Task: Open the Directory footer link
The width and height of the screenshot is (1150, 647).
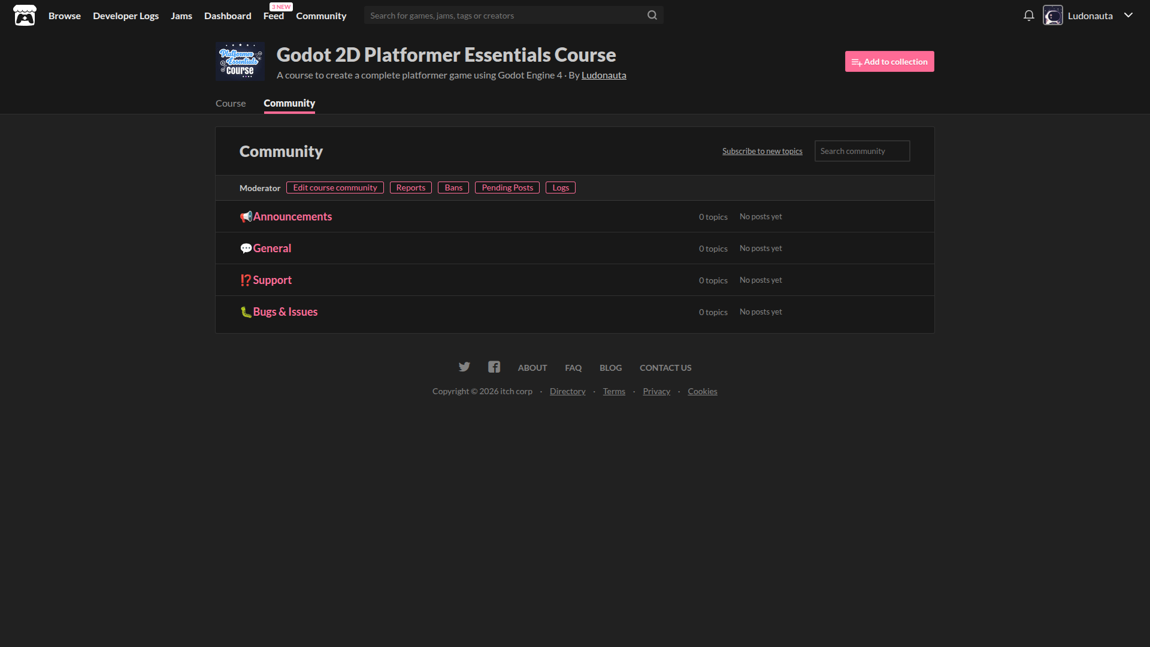Action: (x=568, y=391)
